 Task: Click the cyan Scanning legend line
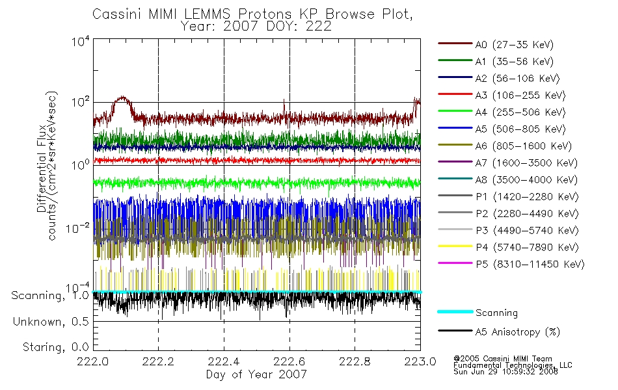click(455, 311)
